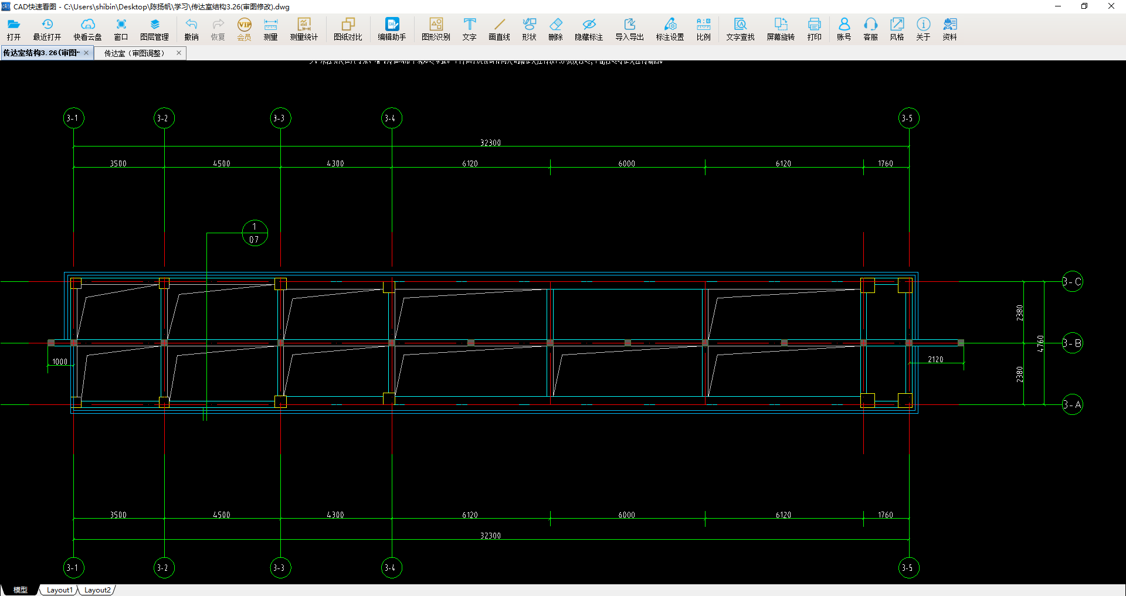Switch to Layout2 tab
This screenshot has height=596, width=1126.
[97, 590]
